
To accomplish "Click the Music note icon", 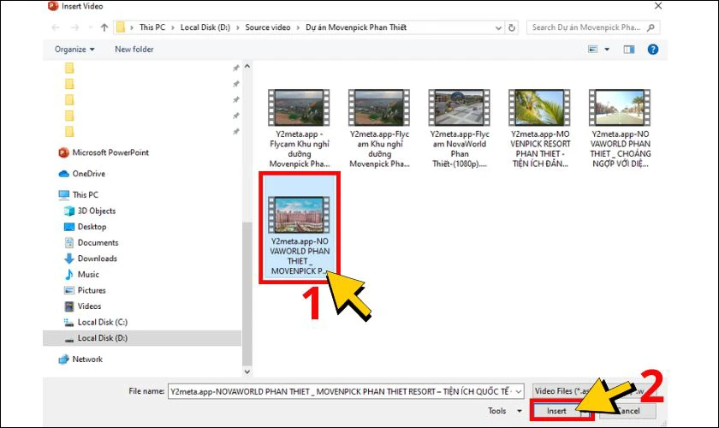I will tap(69, 274).
